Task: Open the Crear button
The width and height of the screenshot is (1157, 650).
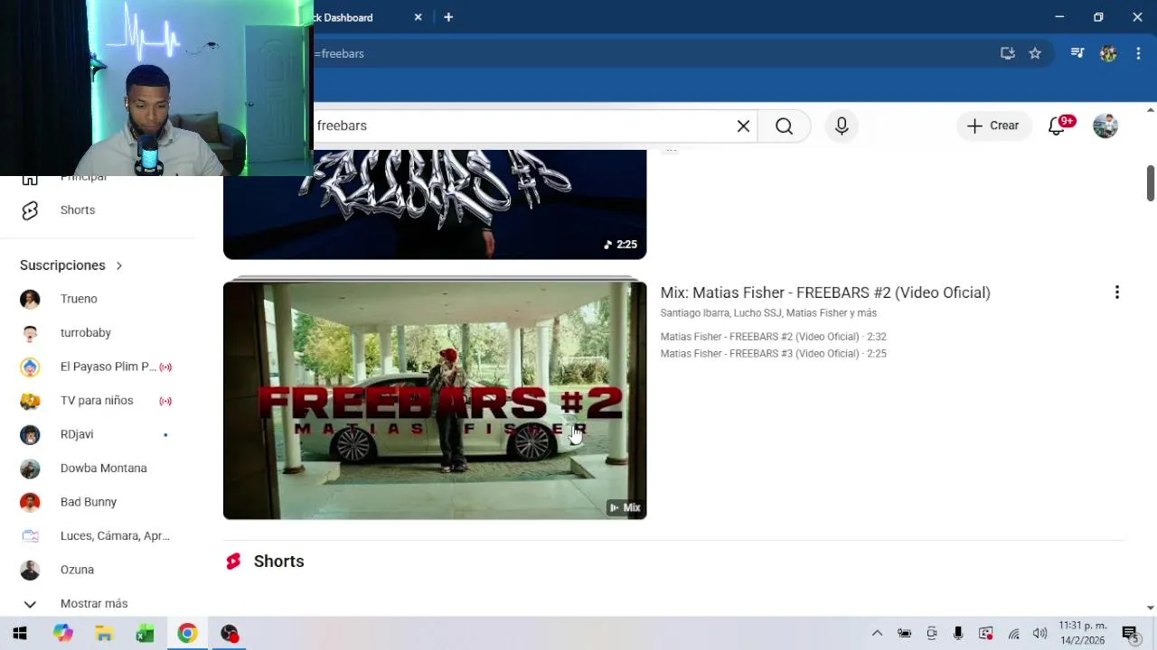Action: coord(993,126)
